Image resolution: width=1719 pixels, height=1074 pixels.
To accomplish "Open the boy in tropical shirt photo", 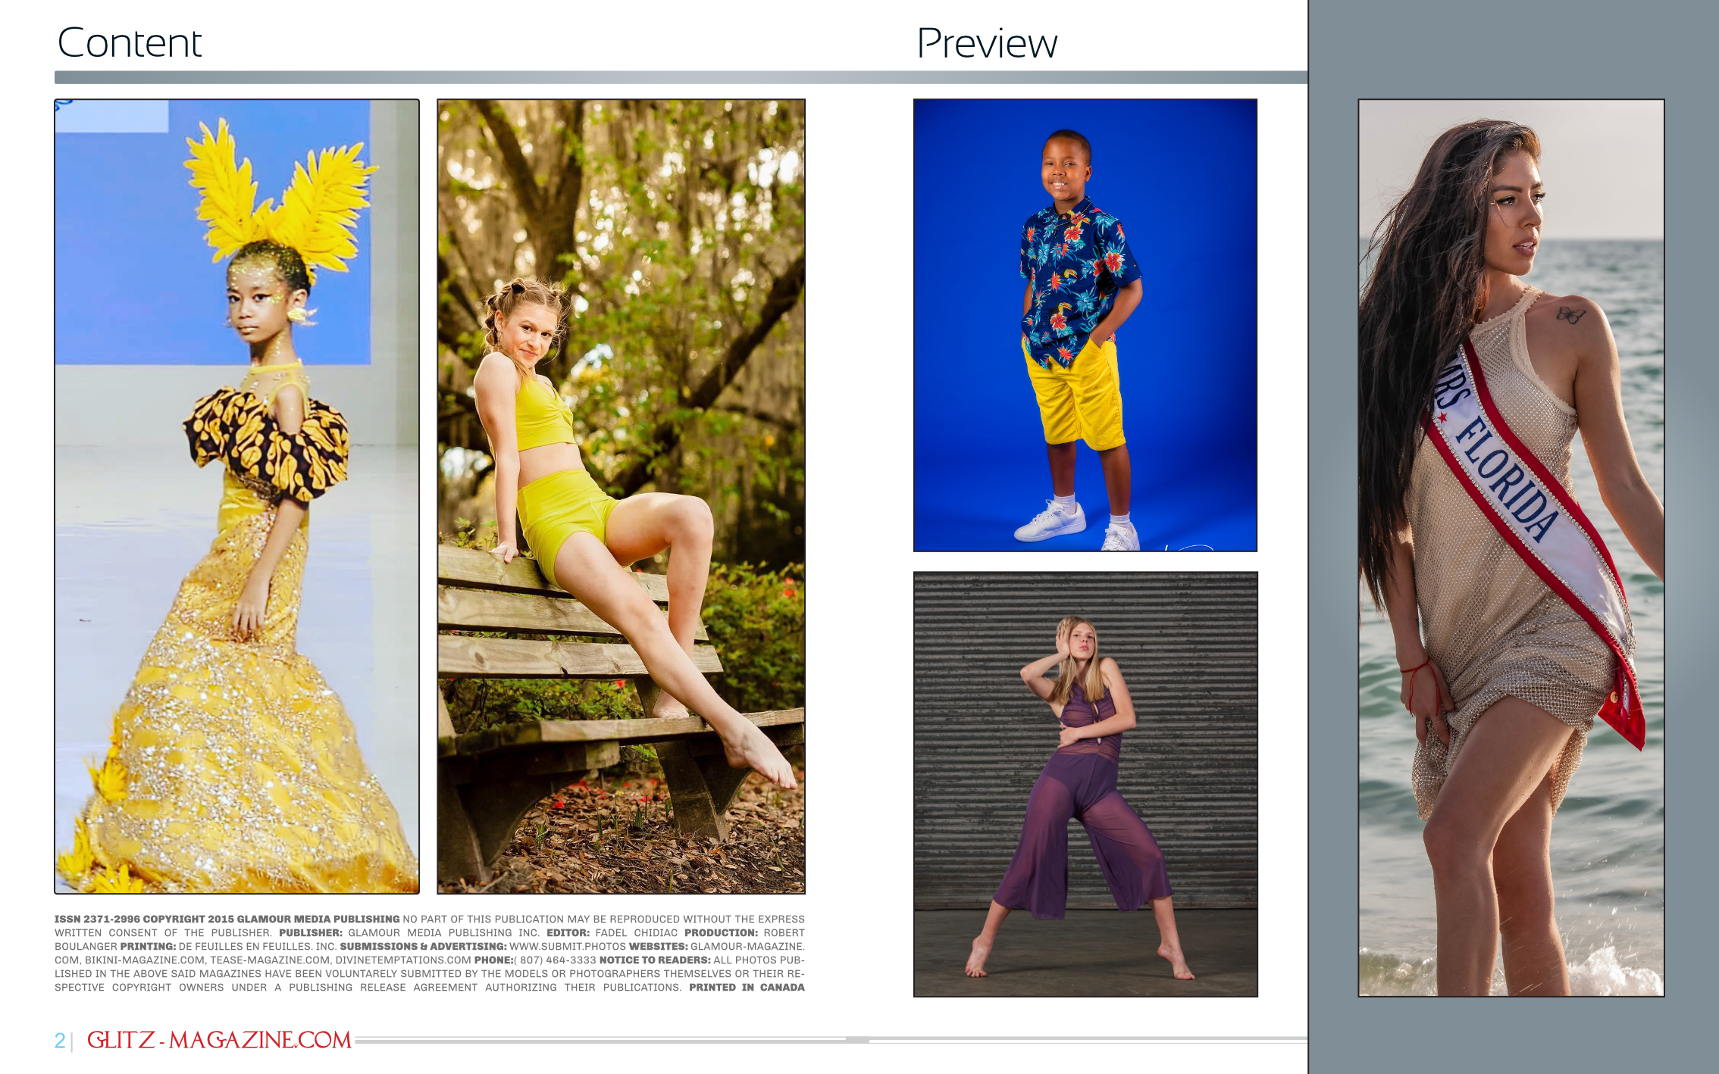I will (x=1085, y=325).
